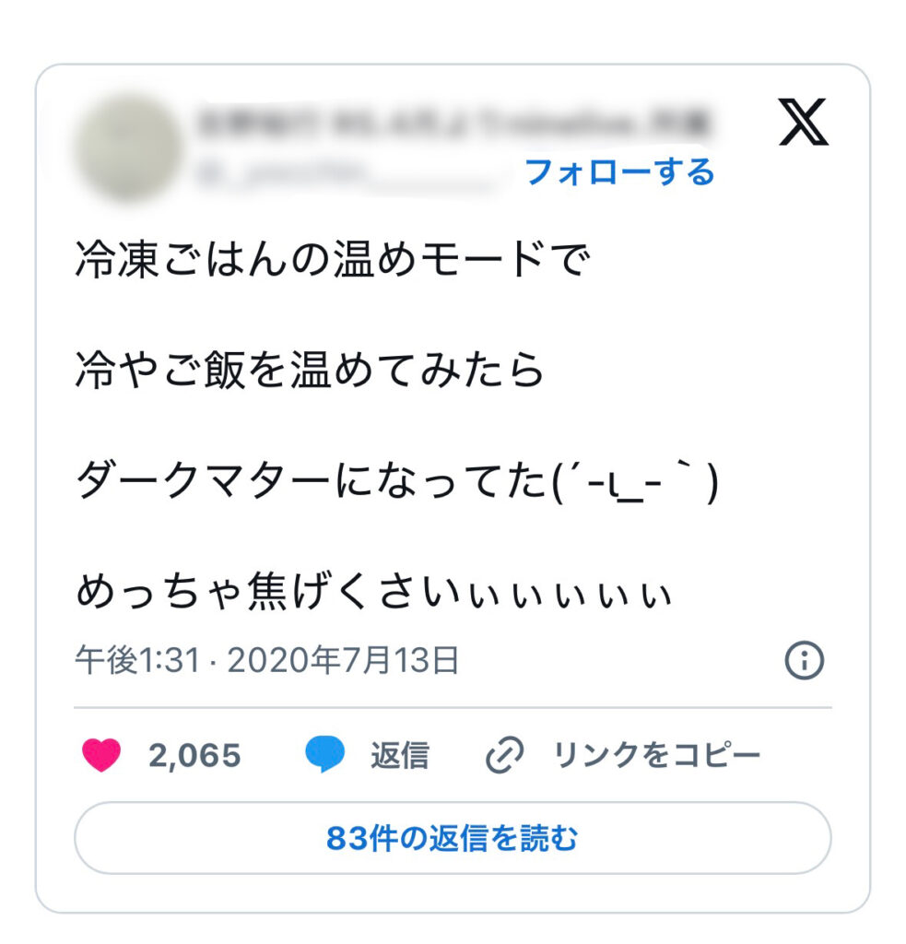The height and width of the screenshot is (944, 906).
Task: Click the リンクをコピー text
Action: (x=656, y=756)
